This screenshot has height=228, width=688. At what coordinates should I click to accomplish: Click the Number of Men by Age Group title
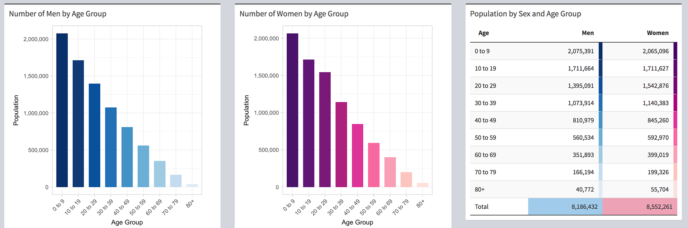(58, 14)
